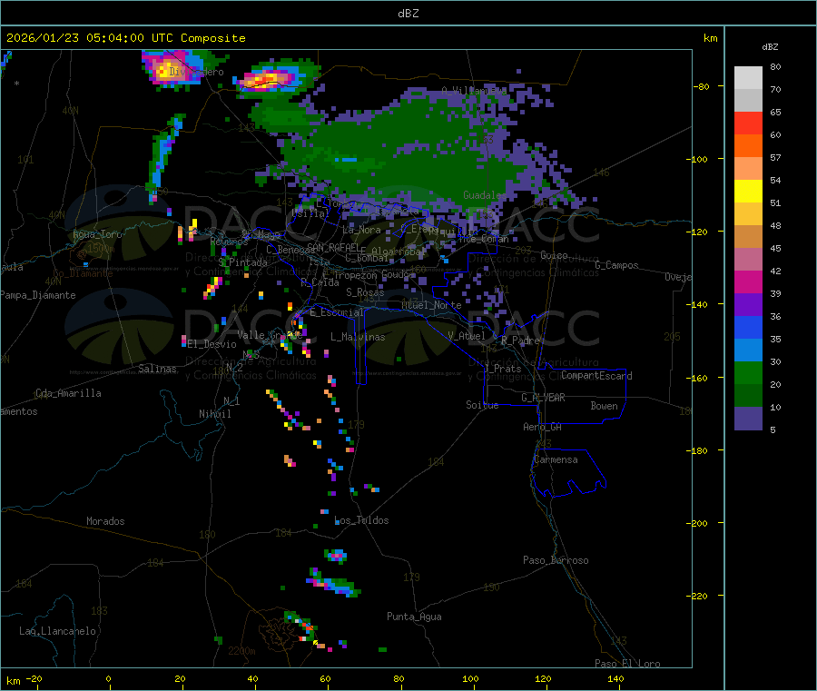The width and height of the screenshot is (817, 691).
Task: Click the 'S_Rosas' place label
Action: pyautogui.click(x=365, y=292)
